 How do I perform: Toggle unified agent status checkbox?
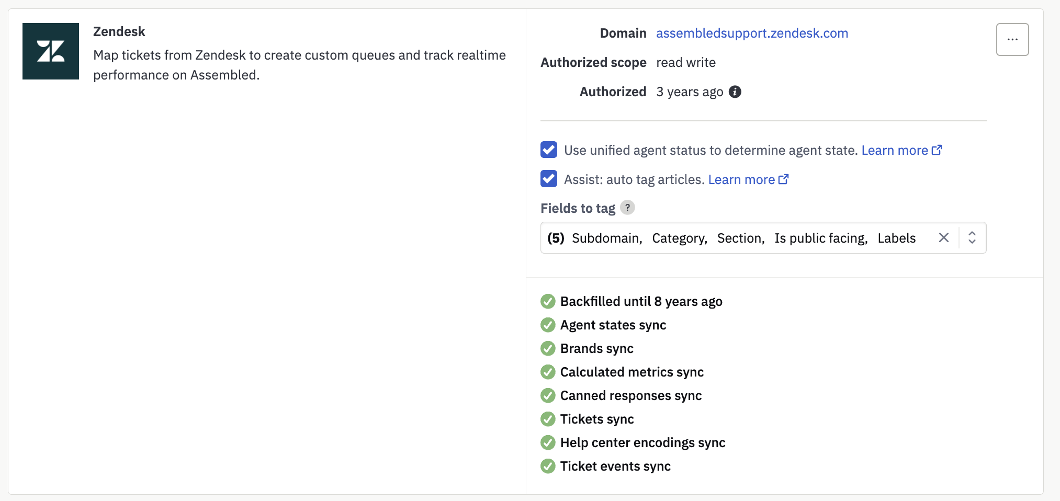549,150
